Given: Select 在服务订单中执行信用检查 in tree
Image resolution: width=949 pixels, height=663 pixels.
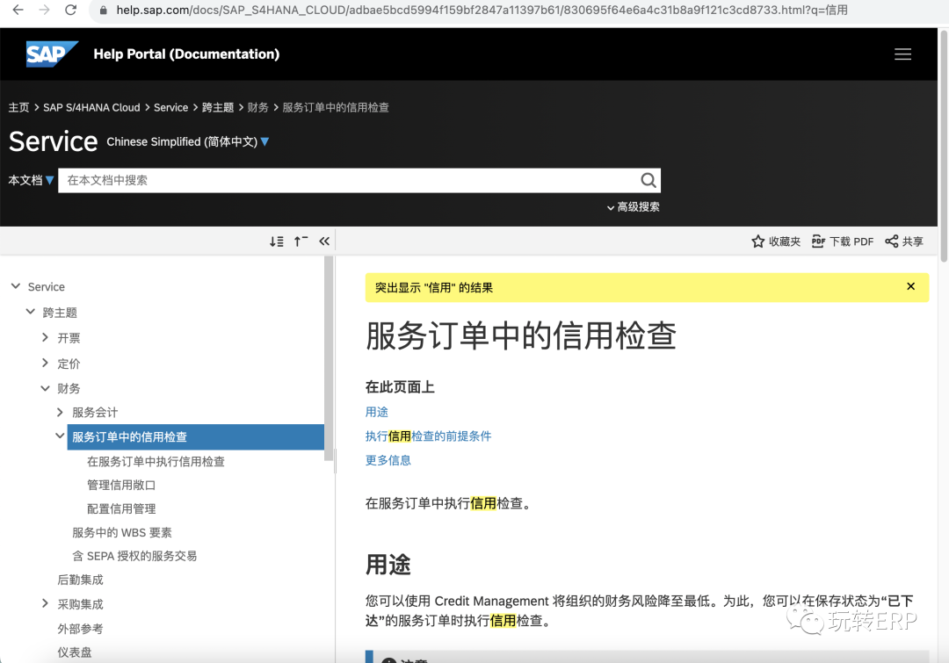Looking at the screenshot, I should pyautogui.click(x=156, y=462).
